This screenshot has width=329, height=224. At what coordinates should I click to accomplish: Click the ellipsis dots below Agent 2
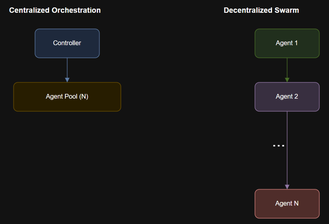pyautogui.click(x=279, y=145)
